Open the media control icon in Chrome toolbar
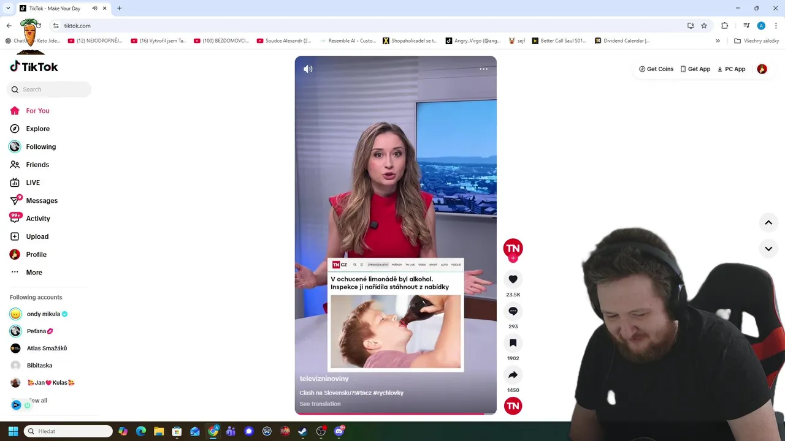 [746, 26]
